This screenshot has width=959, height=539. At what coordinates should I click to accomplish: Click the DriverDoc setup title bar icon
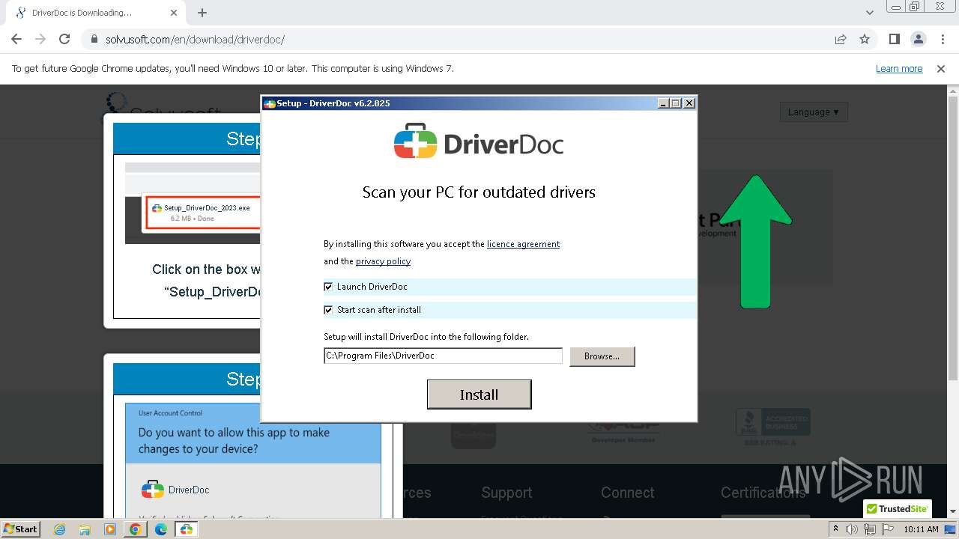point(270,103)
